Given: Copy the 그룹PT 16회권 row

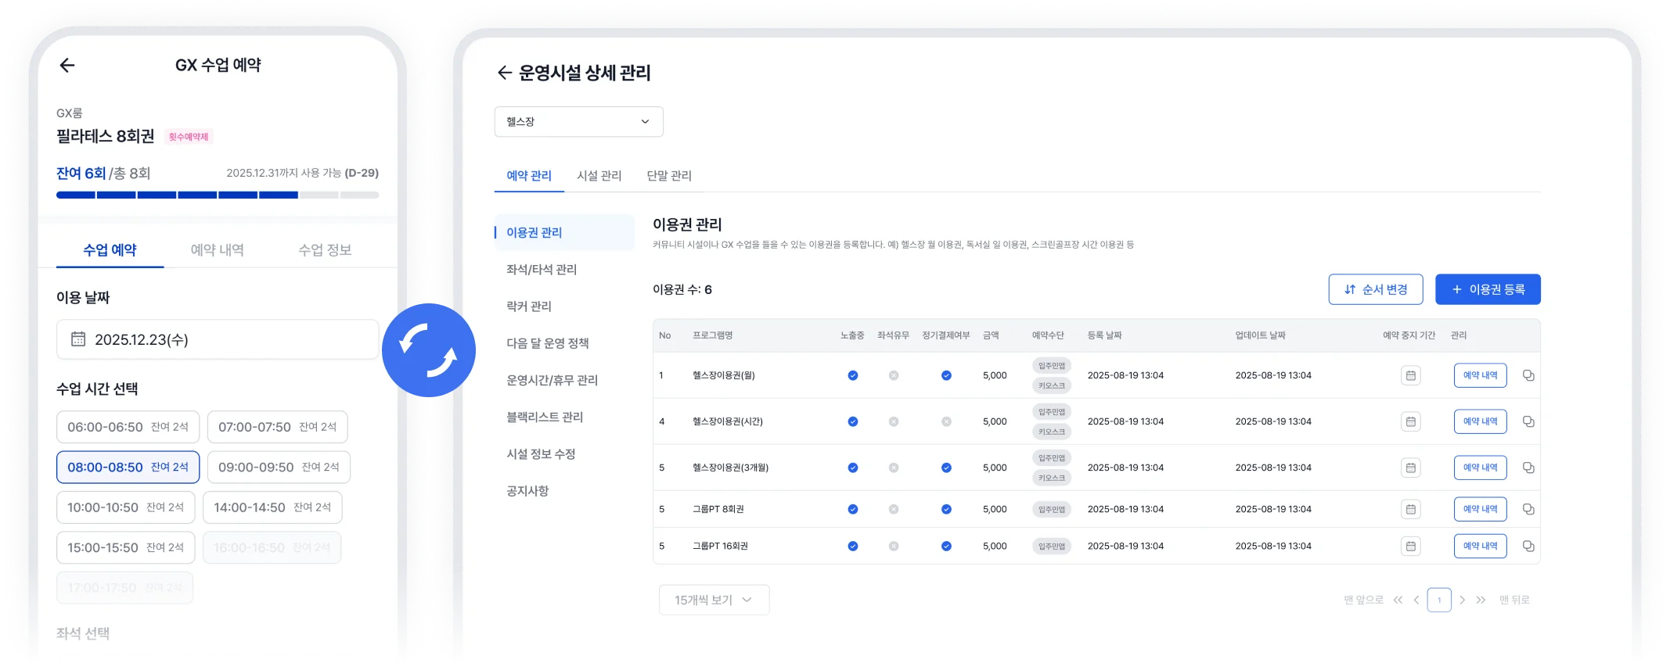Looking at the screenshot, I should [1528, 546].
